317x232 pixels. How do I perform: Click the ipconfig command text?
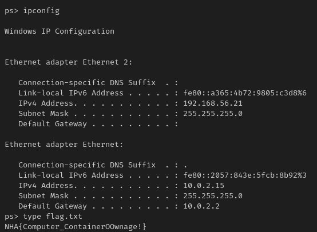(41, 11)
